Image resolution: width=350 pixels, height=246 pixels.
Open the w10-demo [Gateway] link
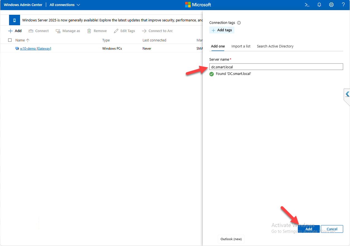coord(35,48)
